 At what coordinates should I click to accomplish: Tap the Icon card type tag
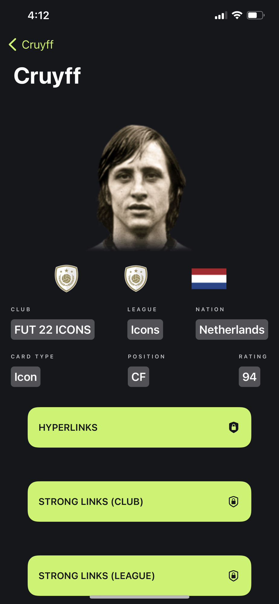26,377
